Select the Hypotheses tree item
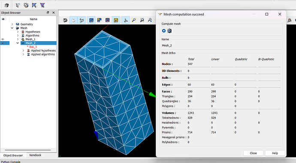Image resolution: width=296 pixels, height=163 pixels. [33, 32]
